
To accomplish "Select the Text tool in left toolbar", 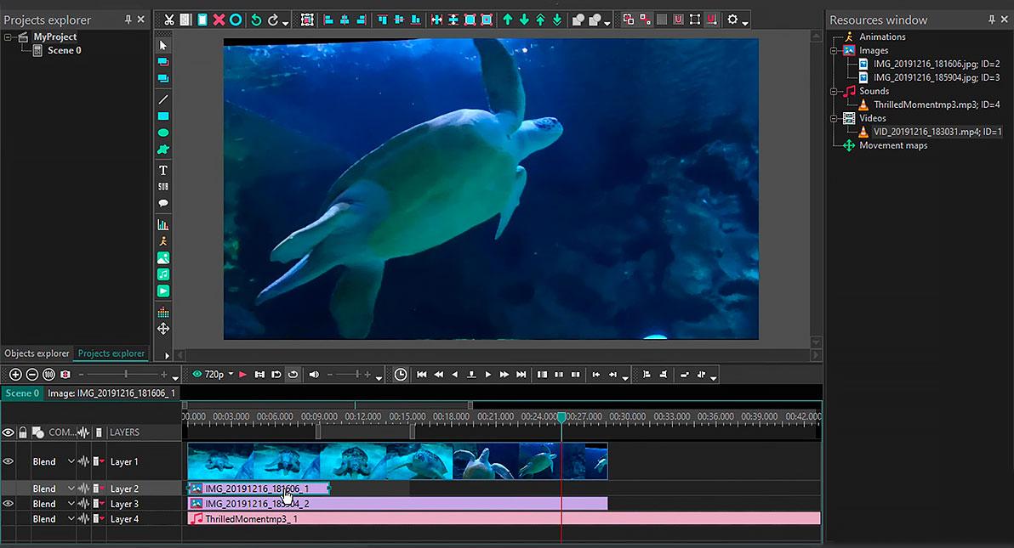I will [163, 170].
